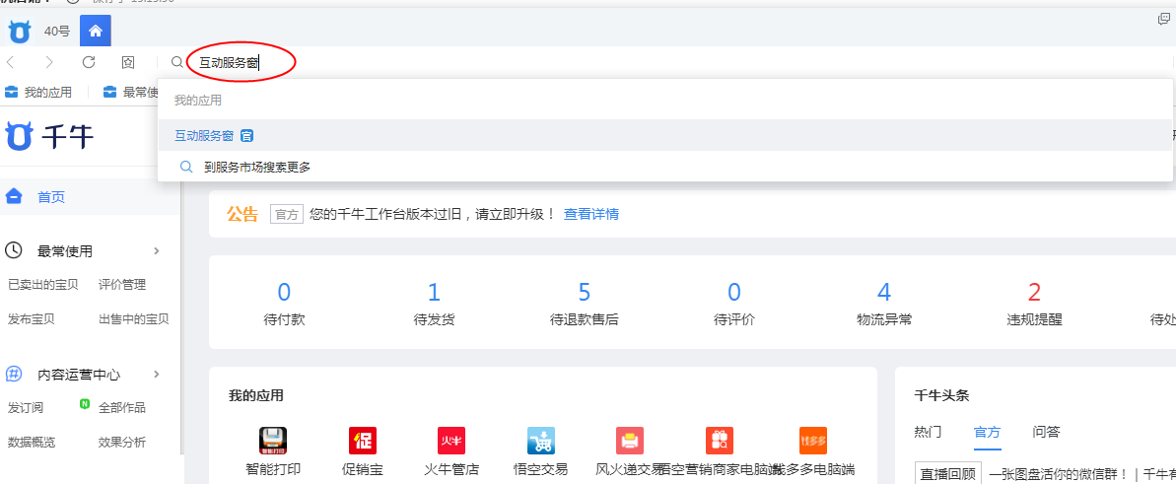Launch the 火牛管店 app icon
The image size is (1176, 484).
click(x=451, y=441)
